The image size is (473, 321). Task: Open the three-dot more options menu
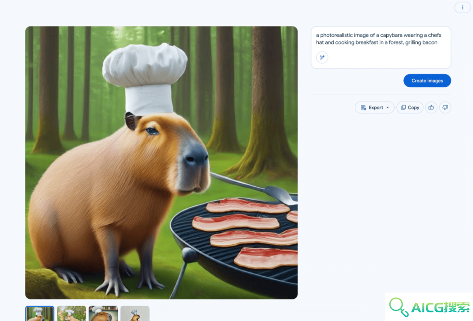click(462, 7)
